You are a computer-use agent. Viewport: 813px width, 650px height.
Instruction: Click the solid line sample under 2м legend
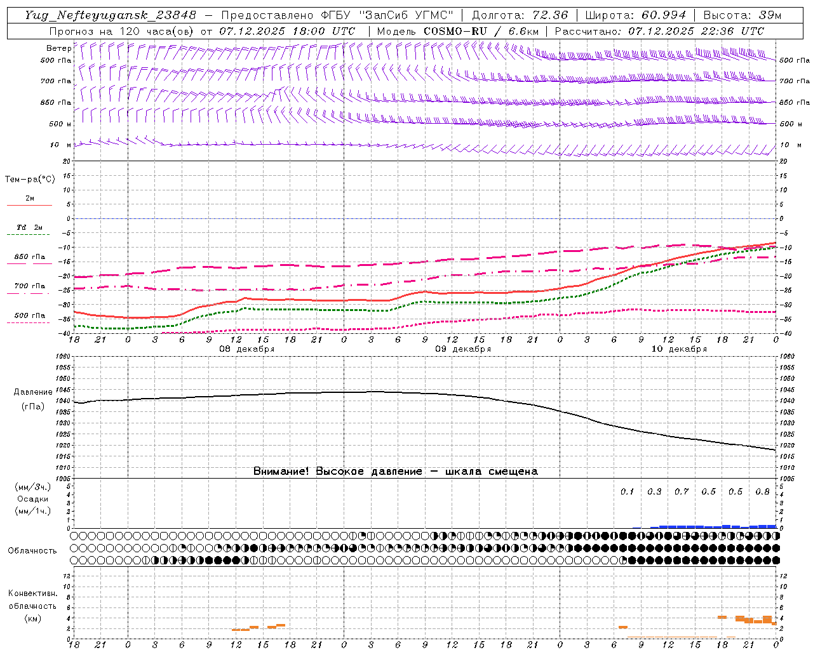[29, 206]
